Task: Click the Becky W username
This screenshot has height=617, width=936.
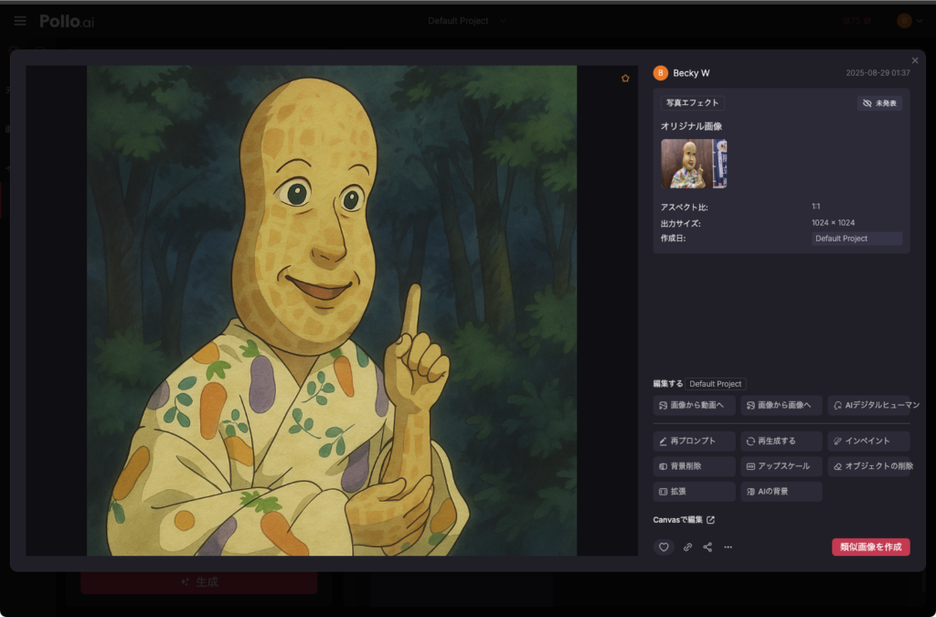Action: pos(691,73)
